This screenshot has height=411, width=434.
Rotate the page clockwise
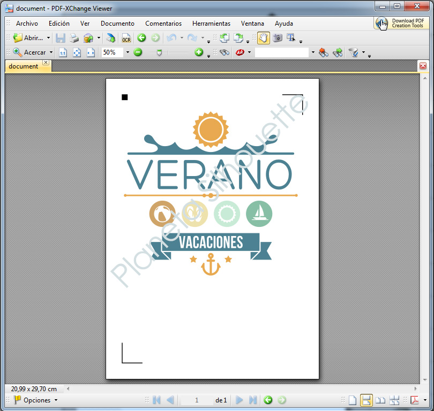[x=238, y=38]
